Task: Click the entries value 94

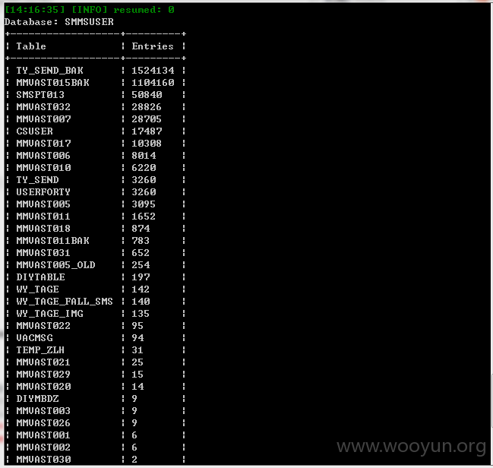Action: click(x=137, y=338)
